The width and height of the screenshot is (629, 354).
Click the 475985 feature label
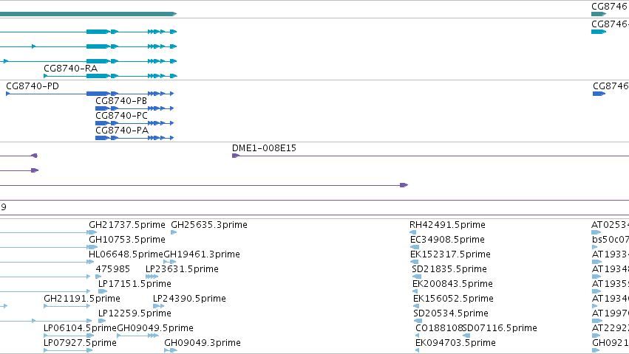(113, 269)
